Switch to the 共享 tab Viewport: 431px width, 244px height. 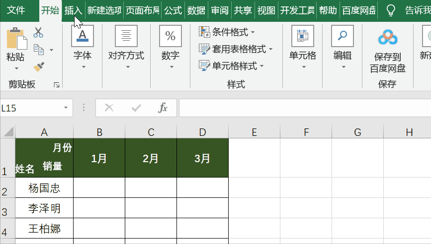tap(243, 10)
